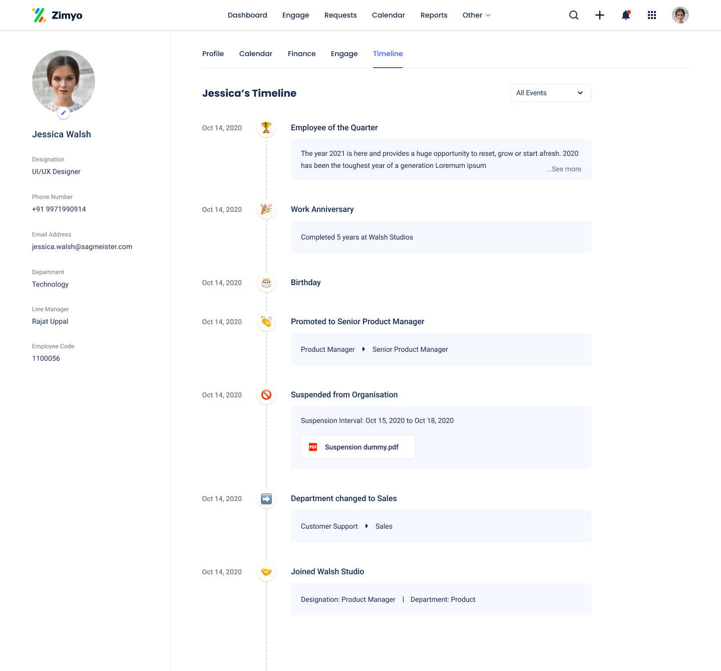Open the search magnifier icon

(x=574, y=15)
